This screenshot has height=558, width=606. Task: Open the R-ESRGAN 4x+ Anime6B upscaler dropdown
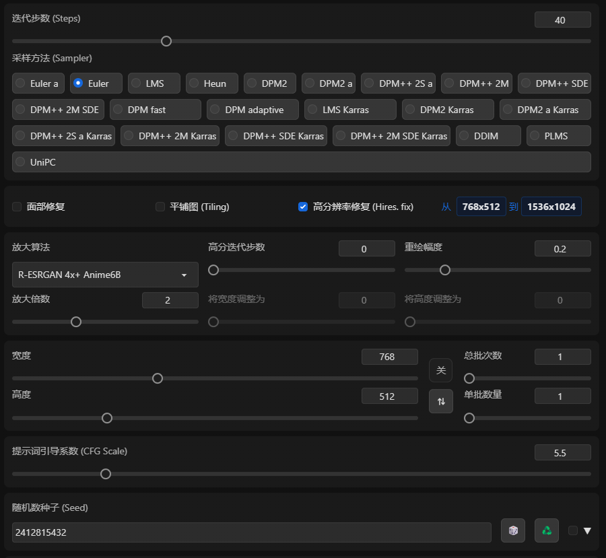tap(105, 275)
